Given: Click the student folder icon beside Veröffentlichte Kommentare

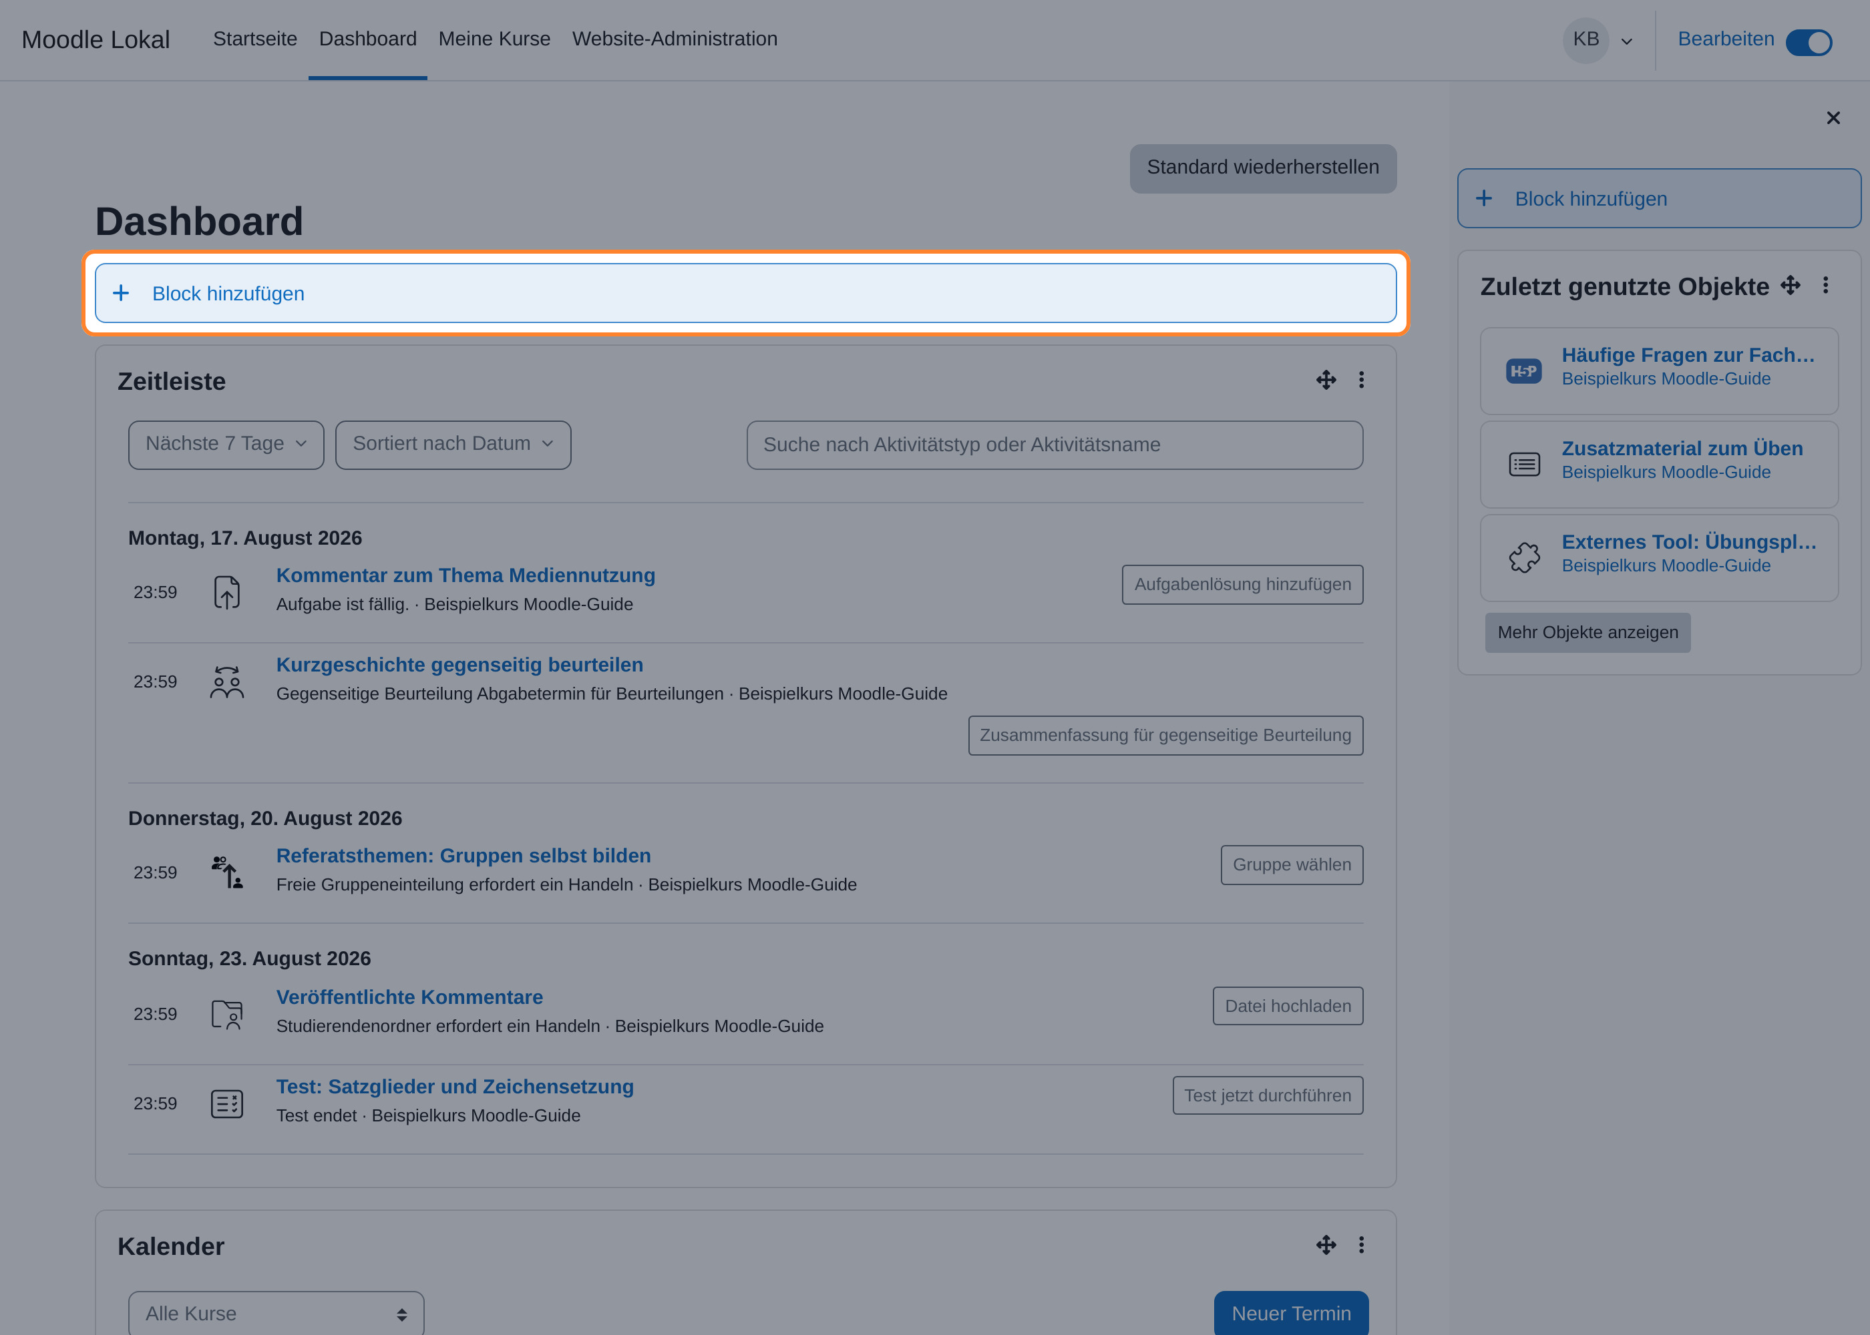Looking at the screenshot, I should point(227,1015).
